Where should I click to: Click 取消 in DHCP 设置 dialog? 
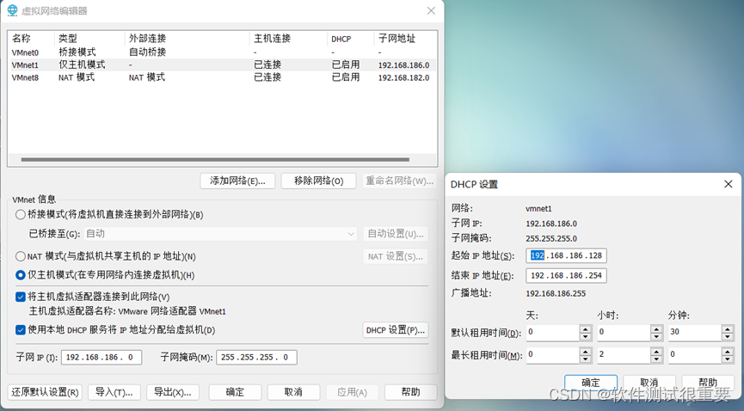click(x=649, y=383)
